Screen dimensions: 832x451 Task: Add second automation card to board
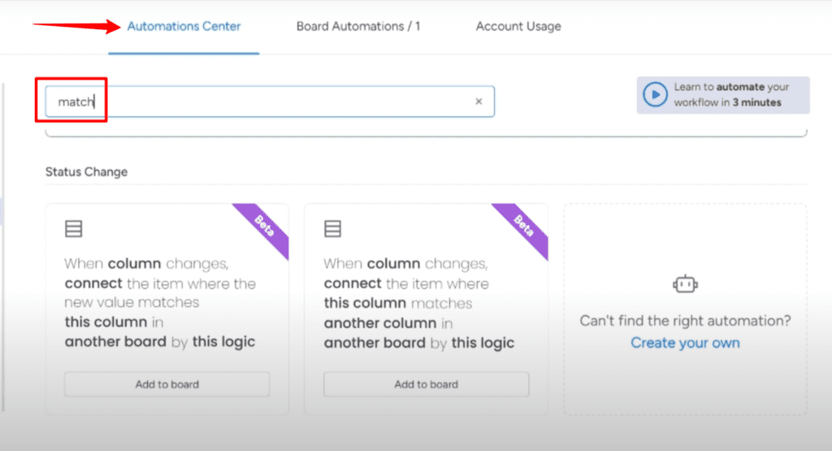(x=426, y=384)
